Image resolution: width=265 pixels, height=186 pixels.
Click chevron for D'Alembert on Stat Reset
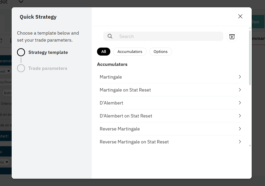(240, 116)
